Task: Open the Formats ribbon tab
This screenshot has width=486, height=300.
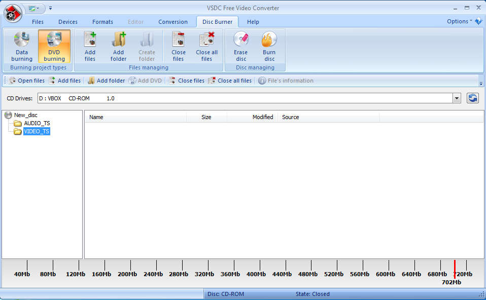Action: (x=102, y=22)
